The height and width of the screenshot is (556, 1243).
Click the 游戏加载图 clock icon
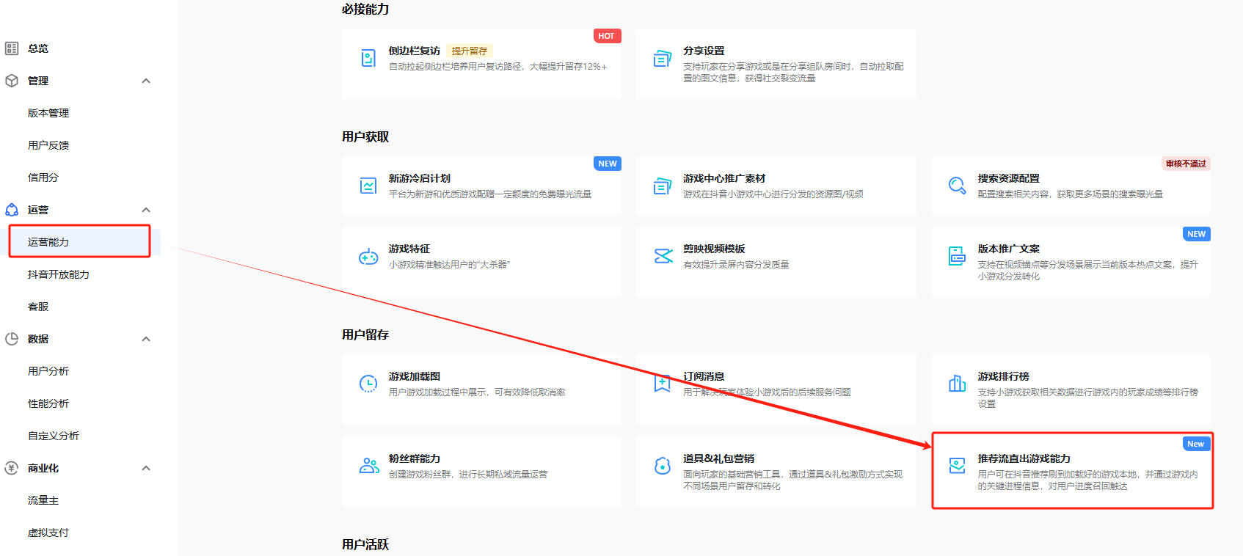(368, 384)
